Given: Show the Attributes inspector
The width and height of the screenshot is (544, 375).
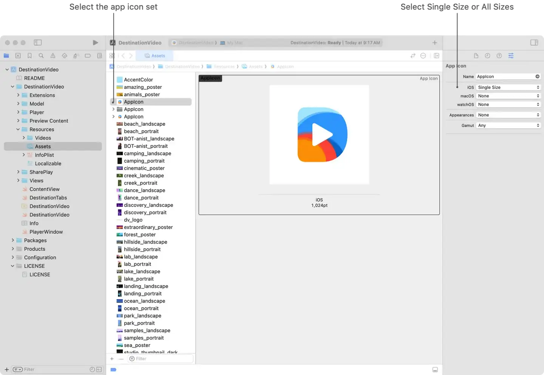Looking at the screenshot, I should coord(511,56).
